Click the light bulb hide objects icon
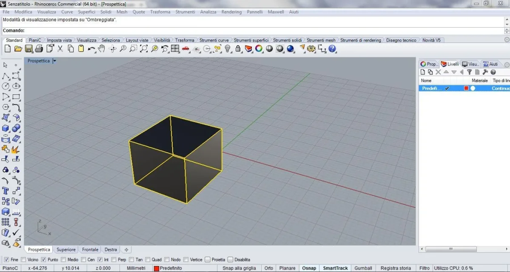Viewport: 510px width, 272px height. click(x=228, y=49)
